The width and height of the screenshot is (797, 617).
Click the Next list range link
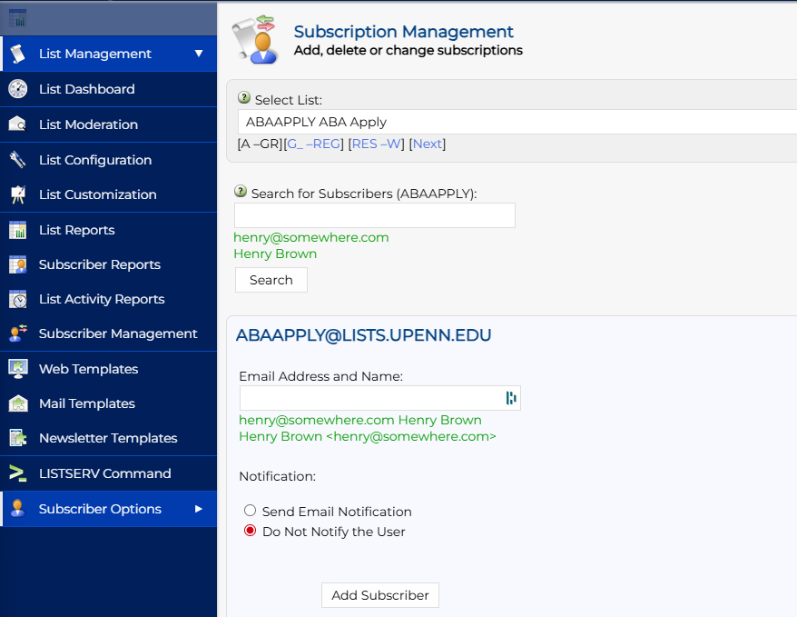coord(428,144)
